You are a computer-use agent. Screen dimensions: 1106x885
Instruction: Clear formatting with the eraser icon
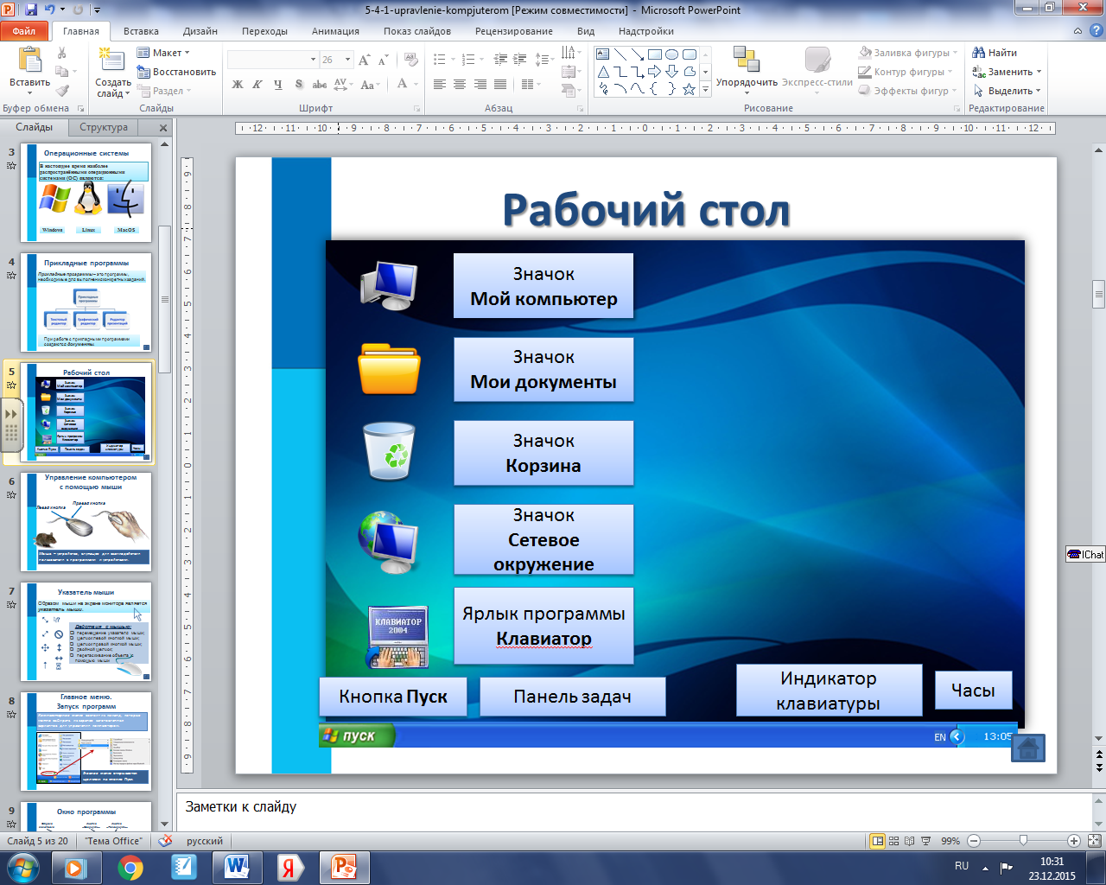pyautogui.click(x=412, y=60)
